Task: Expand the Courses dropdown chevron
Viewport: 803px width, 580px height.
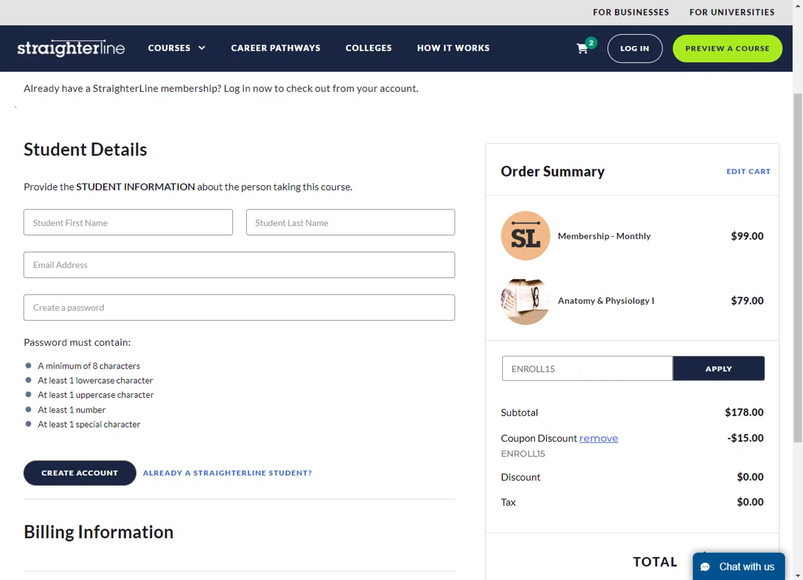Action: [202, 48]
